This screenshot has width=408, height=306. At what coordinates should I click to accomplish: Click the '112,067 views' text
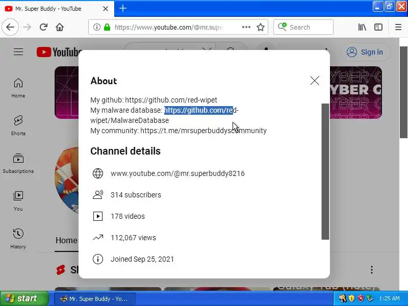pos(133,238)
